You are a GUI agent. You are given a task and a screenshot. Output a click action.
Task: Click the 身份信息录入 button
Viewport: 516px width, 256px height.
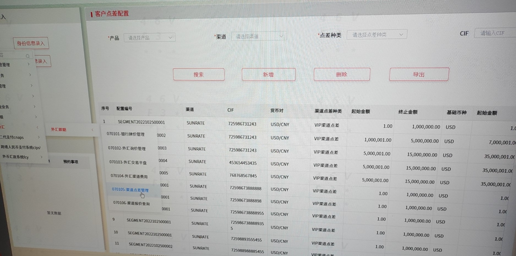tap(31, 43)
